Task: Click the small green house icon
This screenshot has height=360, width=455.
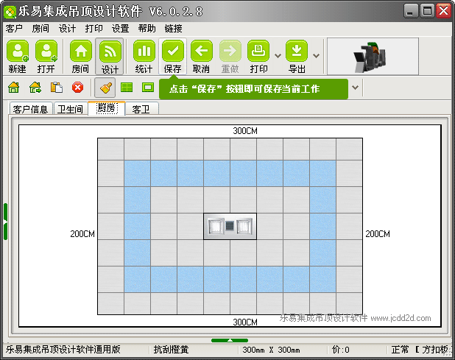Action: click(x=14, y=88)
